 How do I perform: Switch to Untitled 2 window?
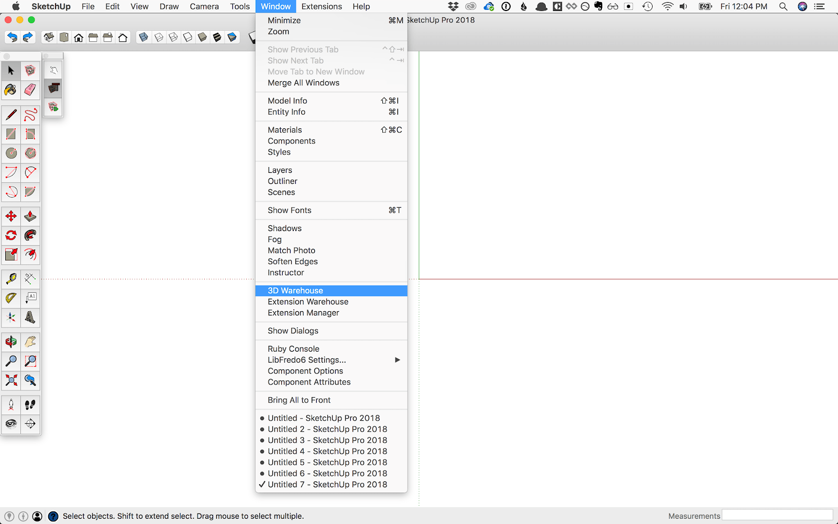coord(331,429)
